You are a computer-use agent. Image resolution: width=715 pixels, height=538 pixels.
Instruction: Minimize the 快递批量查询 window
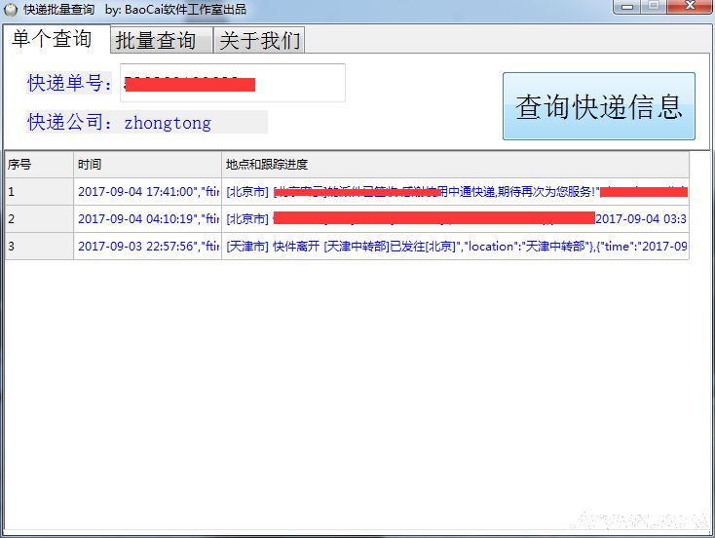pyautogui.click(x=625, y=7)
